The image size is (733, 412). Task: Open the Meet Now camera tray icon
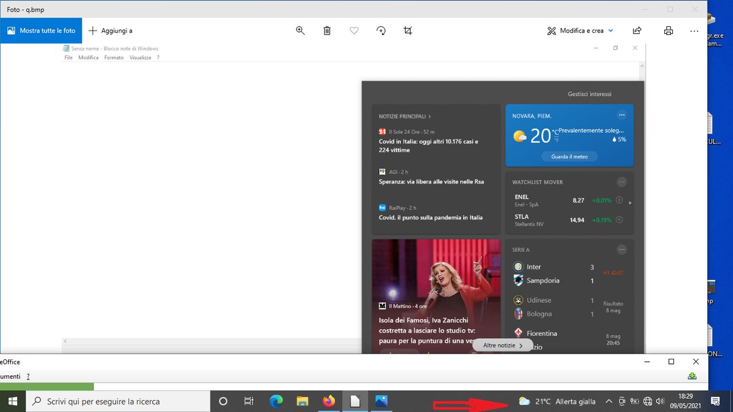pos(622,402)
